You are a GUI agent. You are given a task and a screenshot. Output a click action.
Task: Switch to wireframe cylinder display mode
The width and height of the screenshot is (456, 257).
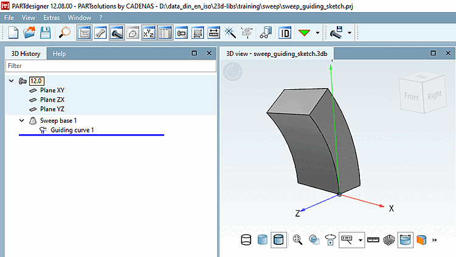[246, 240]
